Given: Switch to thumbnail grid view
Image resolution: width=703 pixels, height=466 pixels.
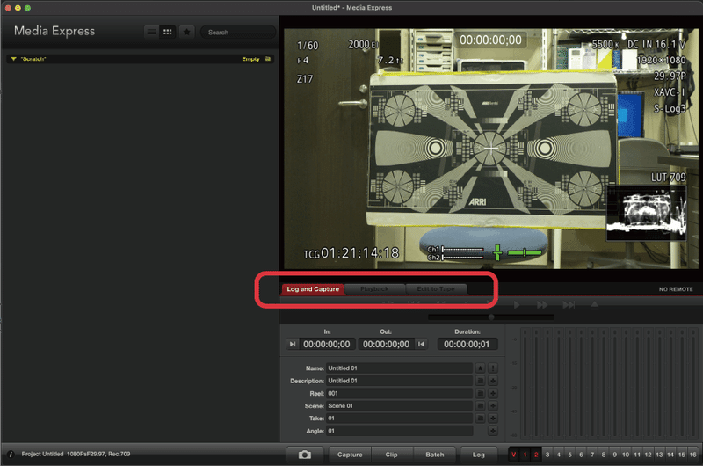Looking at the screenshot, I should 168,32.
